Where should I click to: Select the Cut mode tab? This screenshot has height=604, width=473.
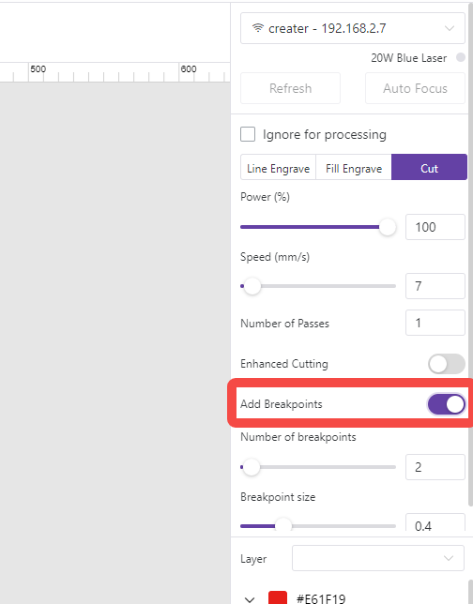point(429,167)
